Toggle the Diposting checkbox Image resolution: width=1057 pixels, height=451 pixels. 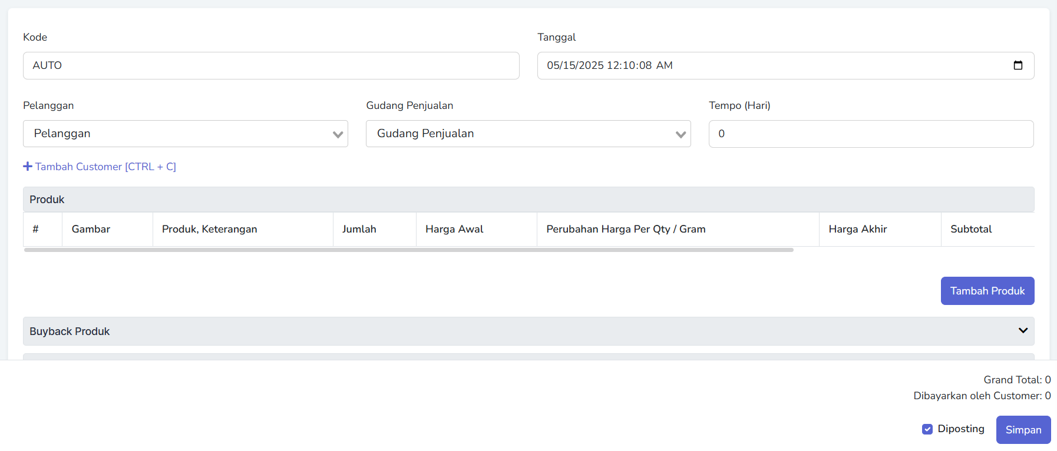[927, 429]
